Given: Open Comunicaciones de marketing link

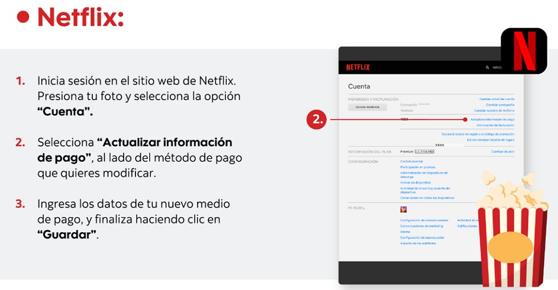Looking at the screenshot, I should pyautogui.click(x=422, y=226).
